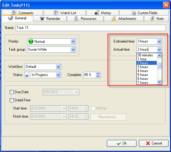The width and height of the screenshot is (171, 152).
Task: Switch to the Custom Fields tab
Action: click(144, 13)
